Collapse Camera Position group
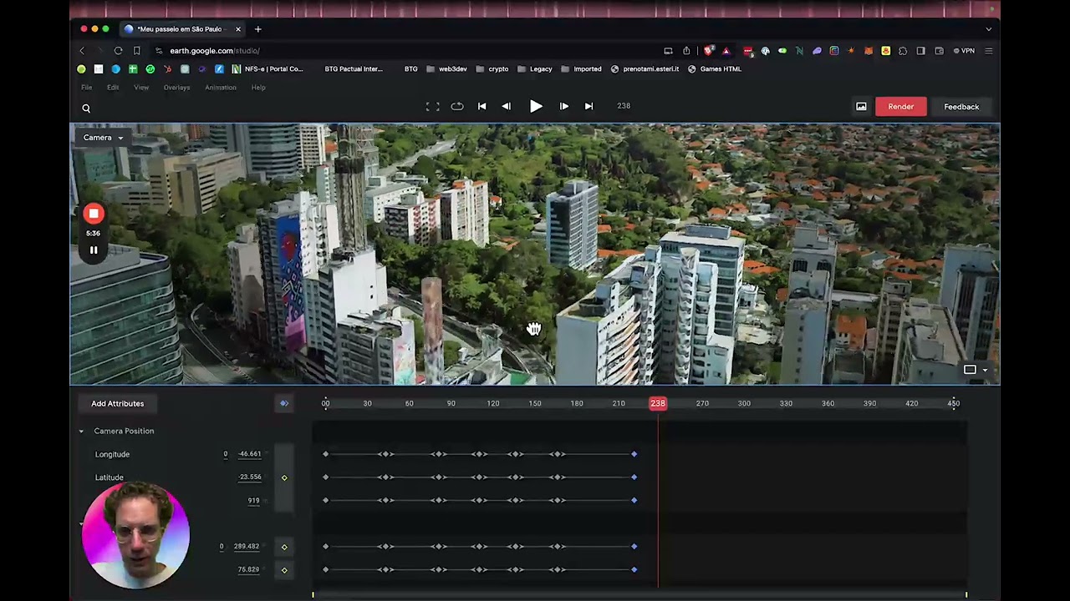The height and width of the screenshot is (601, 1070). 81,432
